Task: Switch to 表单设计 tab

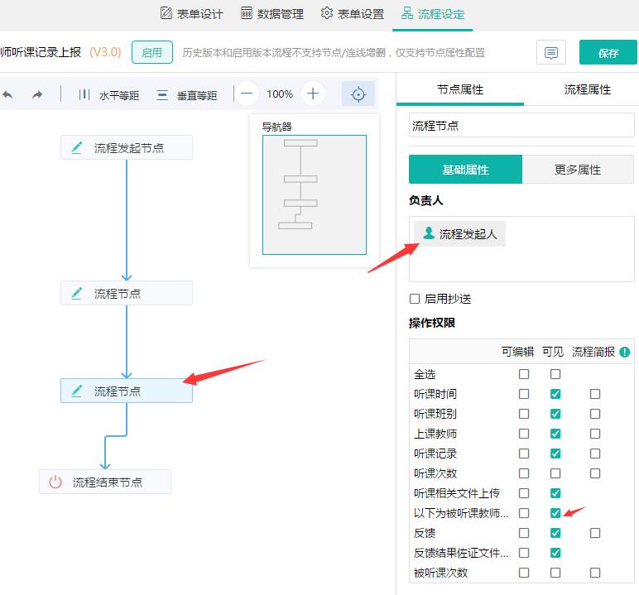Action: [191, 14]
